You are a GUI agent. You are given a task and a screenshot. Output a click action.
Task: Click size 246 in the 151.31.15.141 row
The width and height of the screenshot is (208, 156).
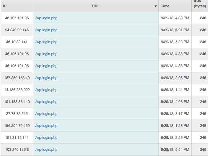click(203, 138)
